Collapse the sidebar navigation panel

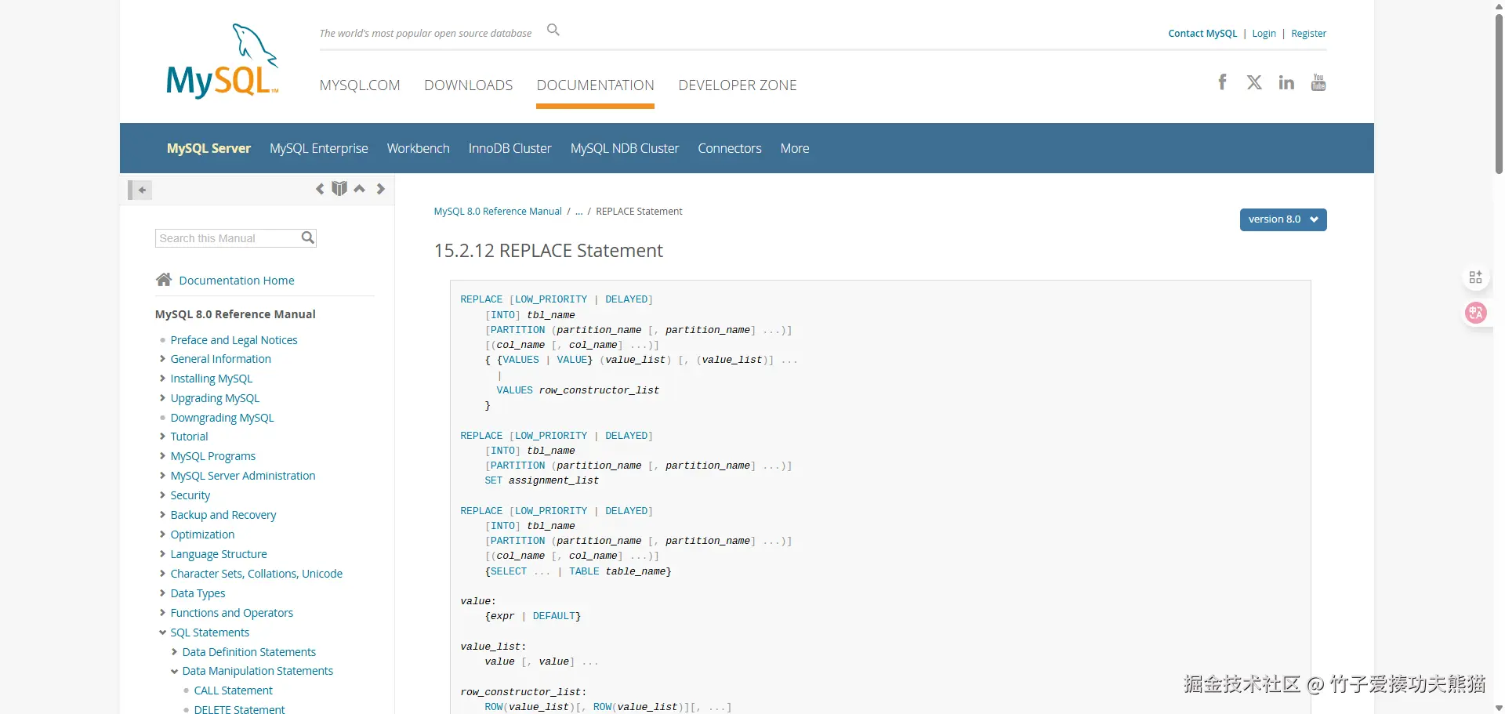140,190
